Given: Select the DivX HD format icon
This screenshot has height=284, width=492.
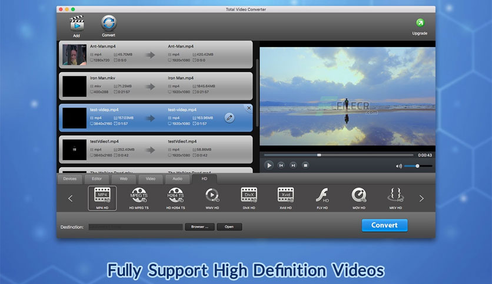Looking at the screenshot, I should click(249, 198).
